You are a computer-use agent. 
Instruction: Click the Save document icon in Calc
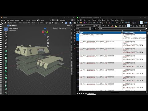pyautogui.click(x=84, y=23)
